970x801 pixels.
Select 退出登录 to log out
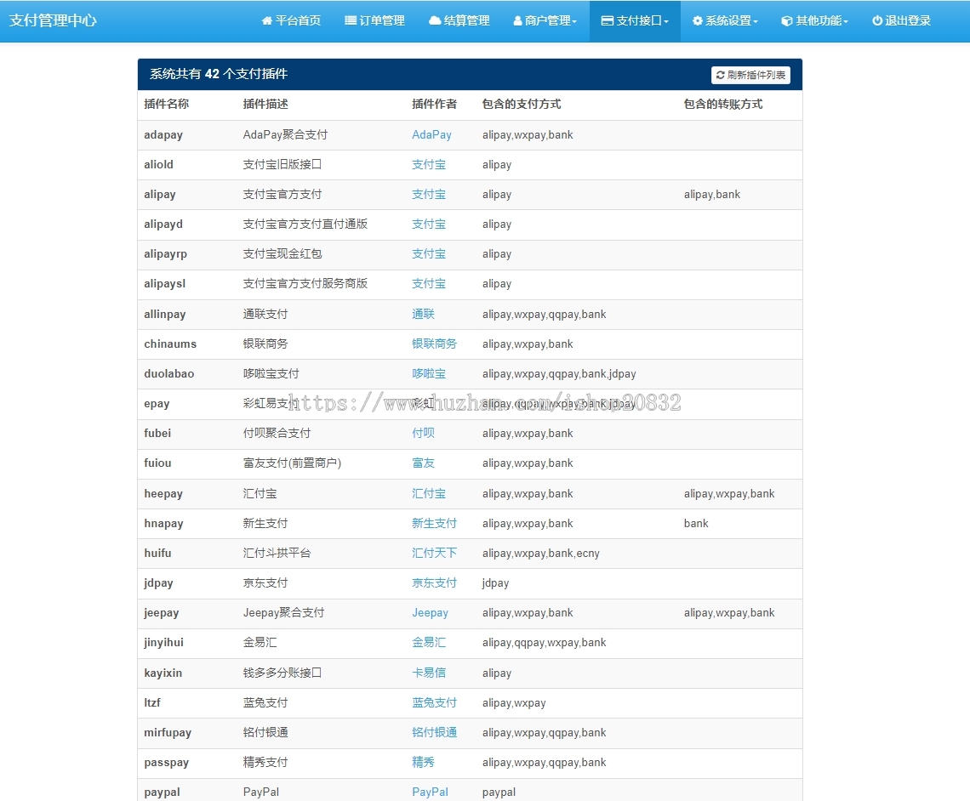point(908,21)
